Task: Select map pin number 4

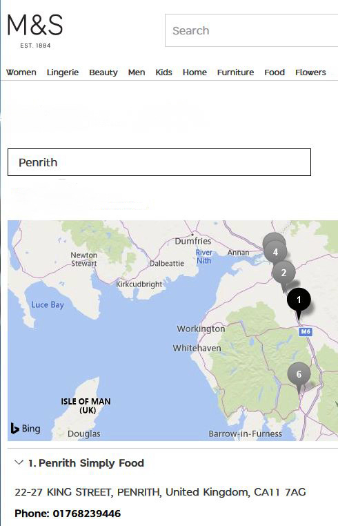Action: [x=275, y=252]
